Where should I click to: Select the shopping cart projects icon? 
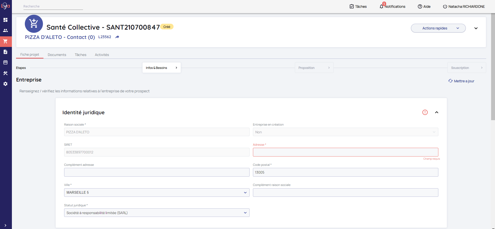5,41
